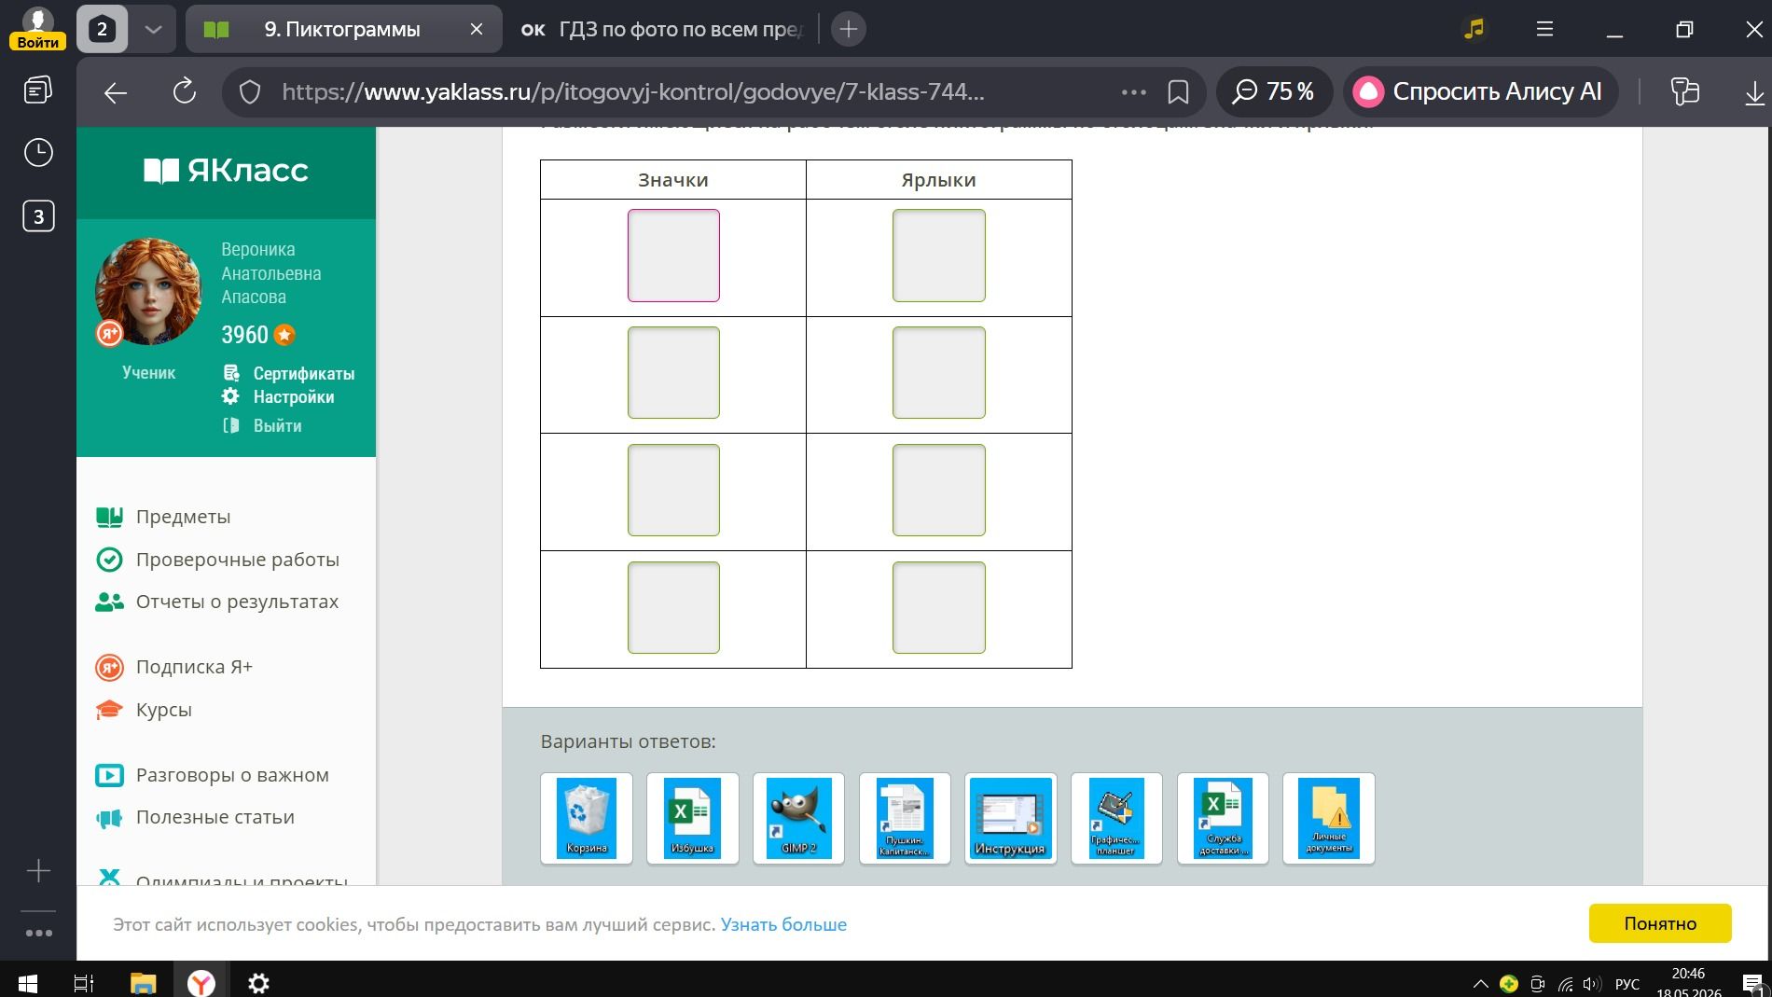Open the browser hamburger menu
Viewport: 1772px width, 997px height.
pyautogui.click(x=1544, y=29)
